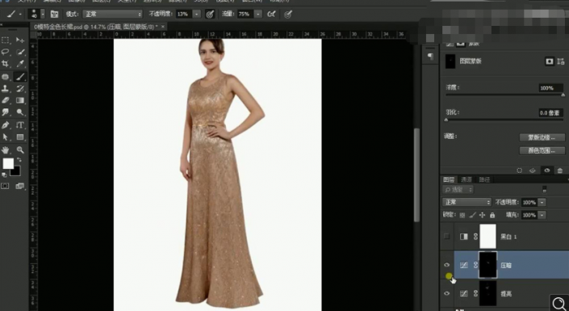
Task: Open the brush mode dropdown 正常
Action: tap(112, 15)
